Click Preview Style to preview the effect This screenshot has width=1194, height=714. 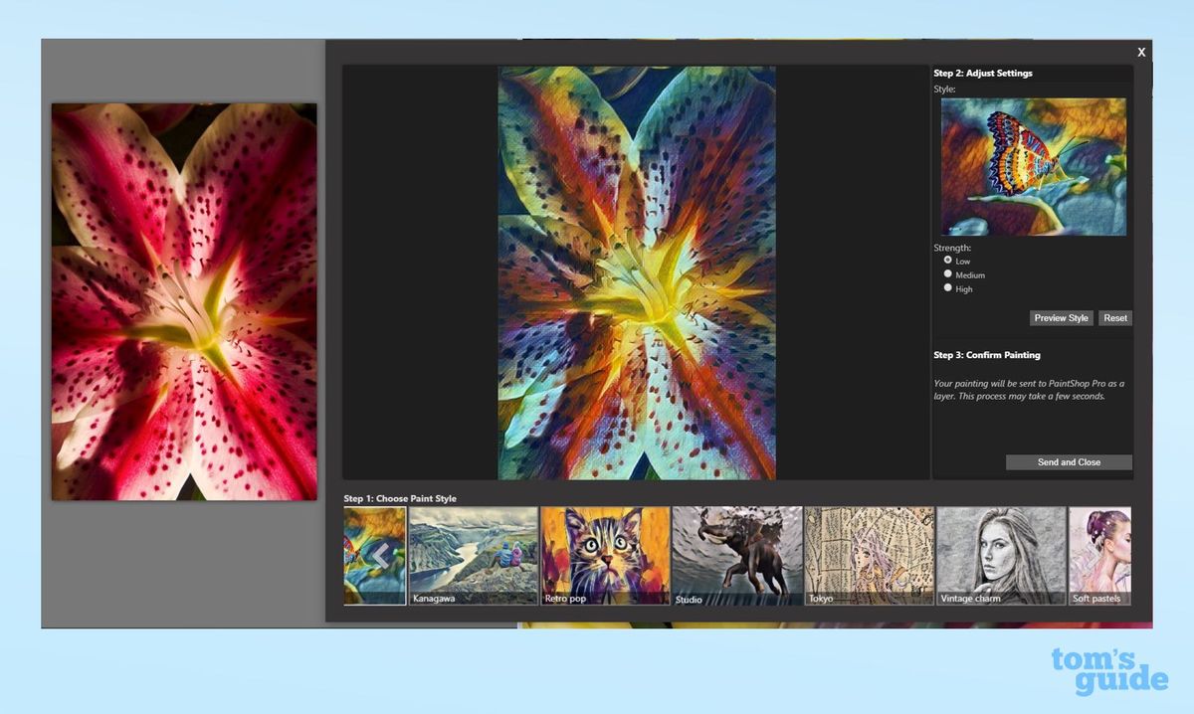click(1061, 317)
